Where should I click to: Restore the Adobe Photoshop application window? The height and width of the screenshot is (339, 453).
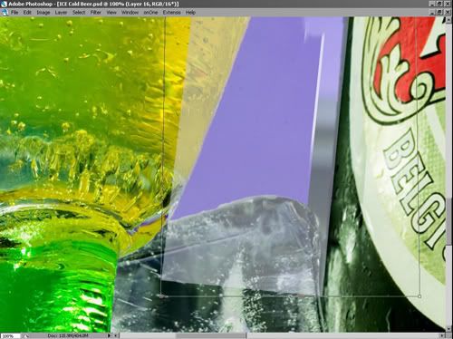(x=439, y=4)
